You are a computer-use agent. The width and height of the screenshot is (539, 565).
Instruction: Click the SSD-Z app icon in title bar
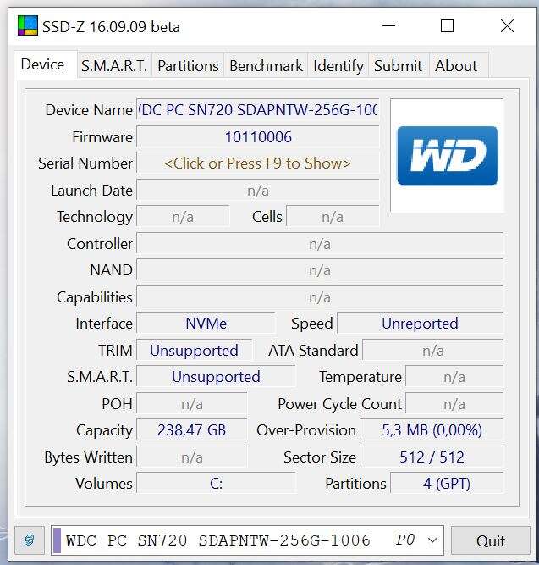point(27,26)
